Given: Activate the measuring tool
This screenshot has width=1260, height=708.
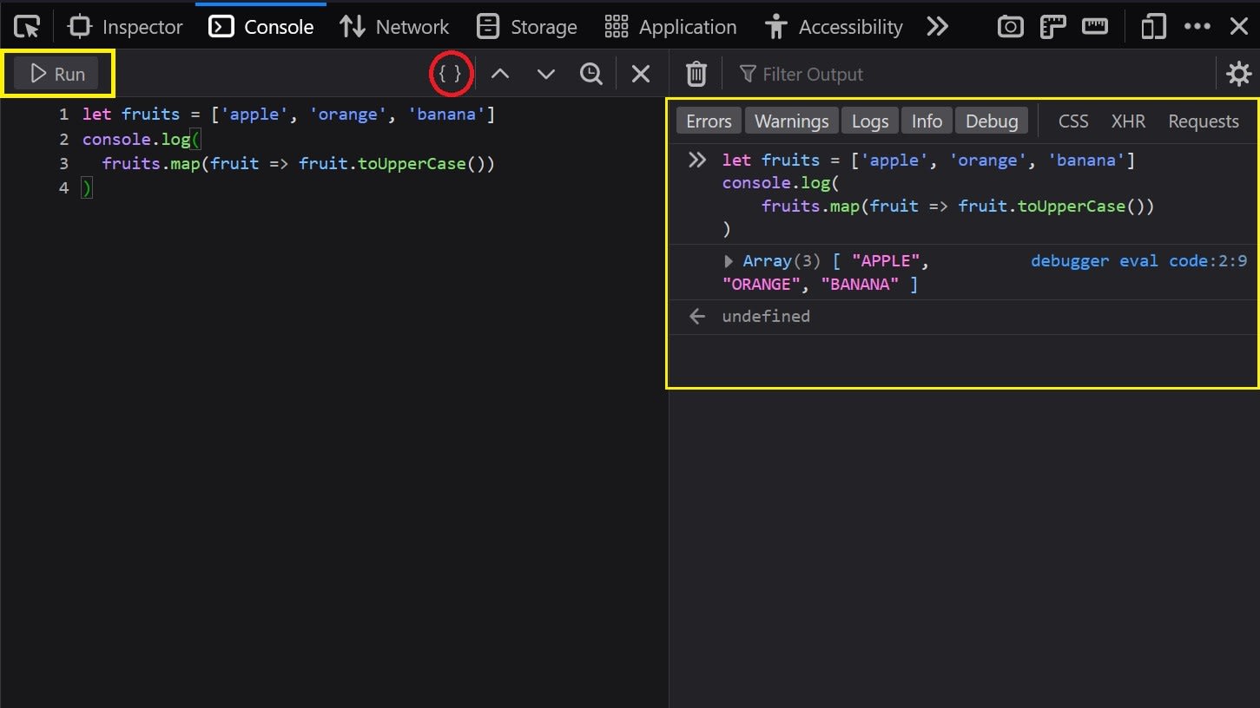Looking at the screenshot, I should (x=1095, y=26).
